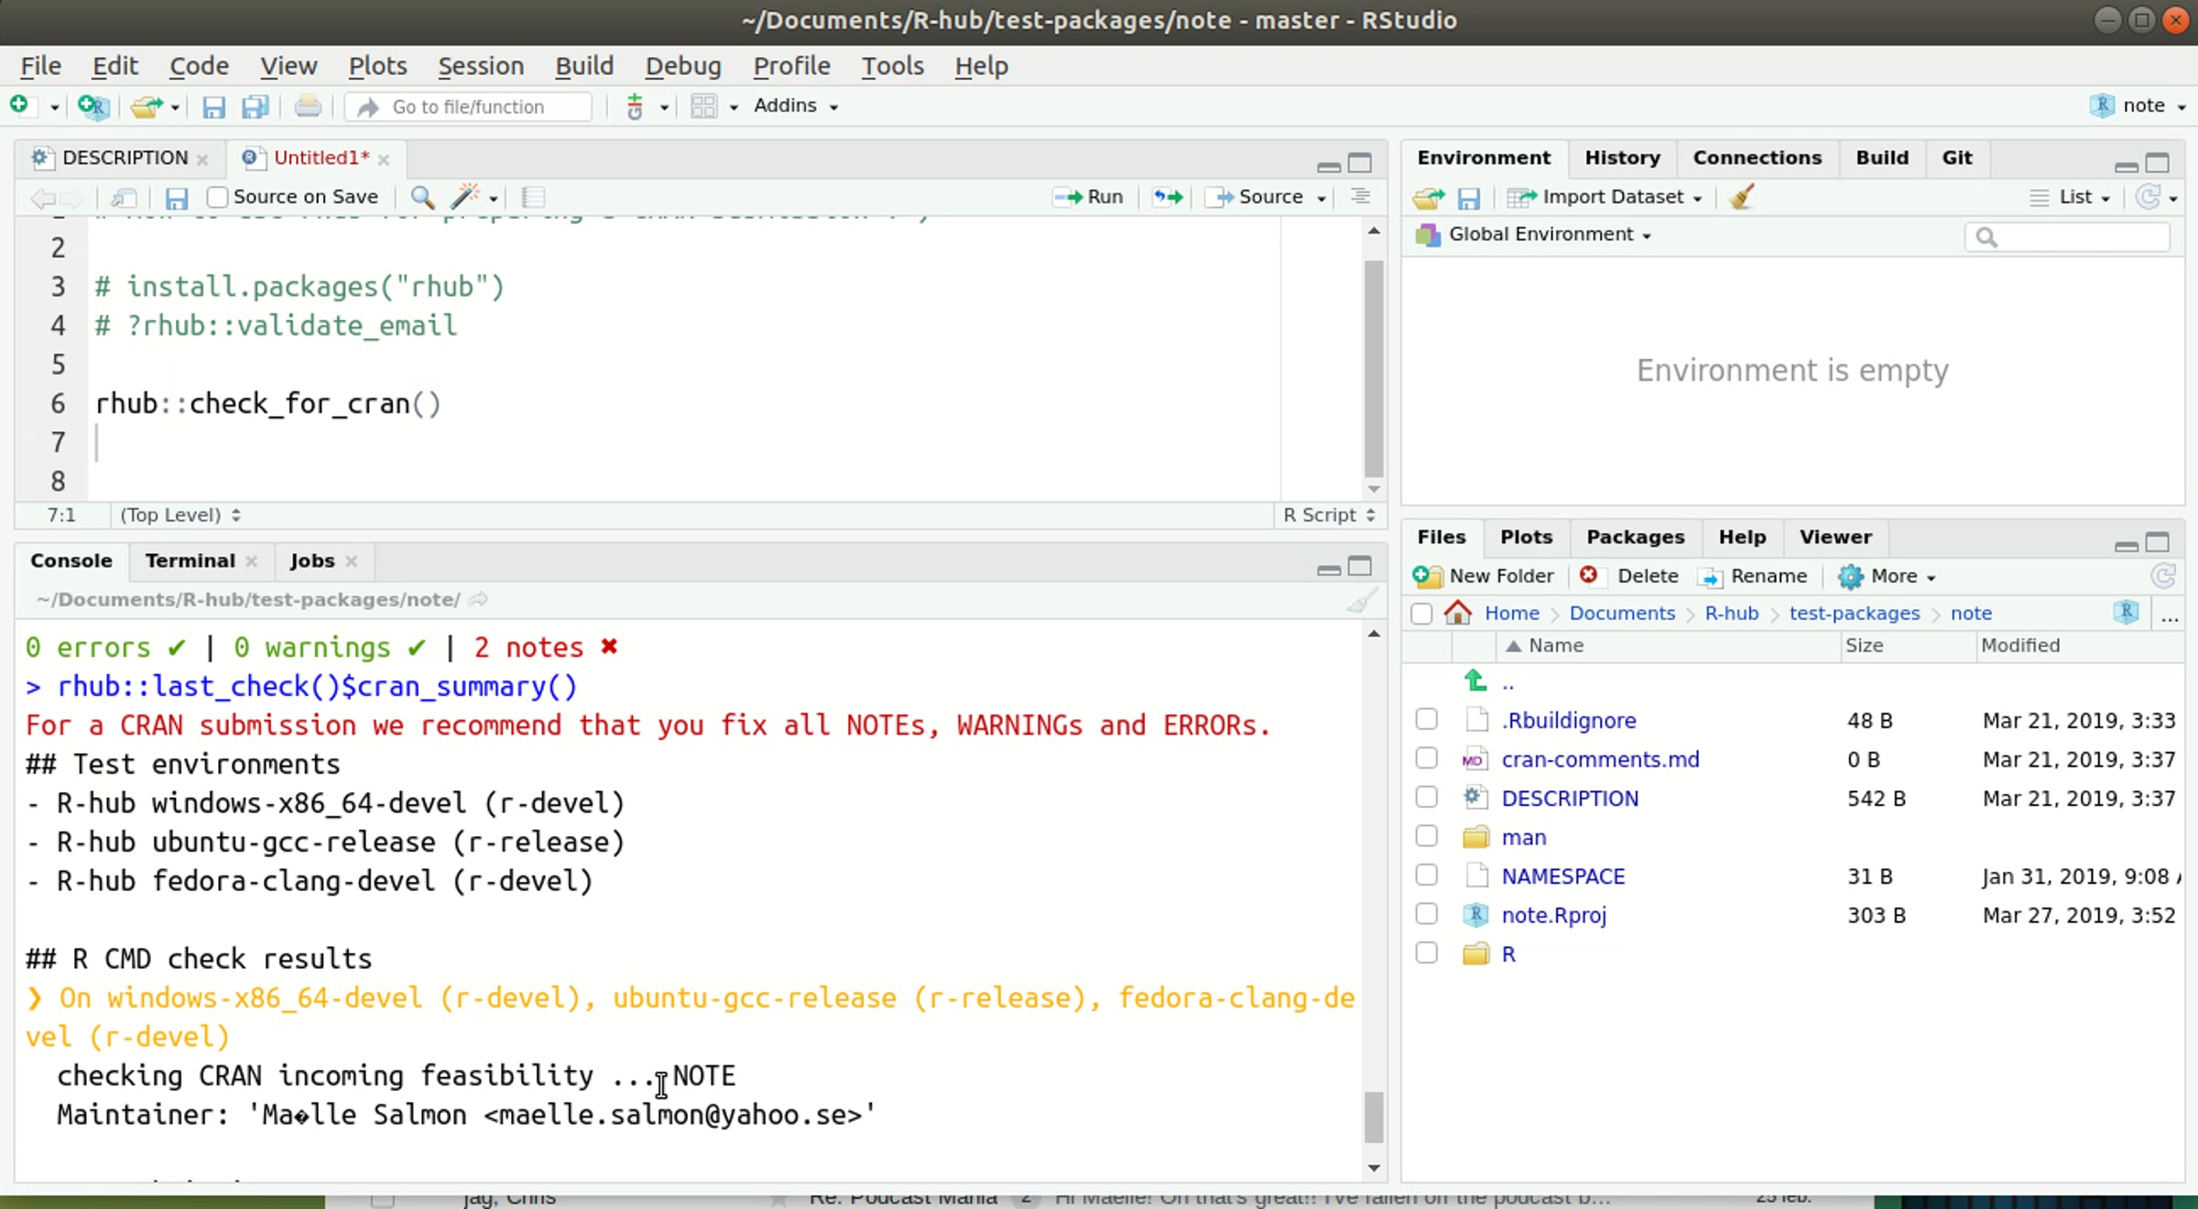Open the Addins dropdown
Image resolution: width=2198 pixels, height=1209 pixels.
[x=795, y=106]
